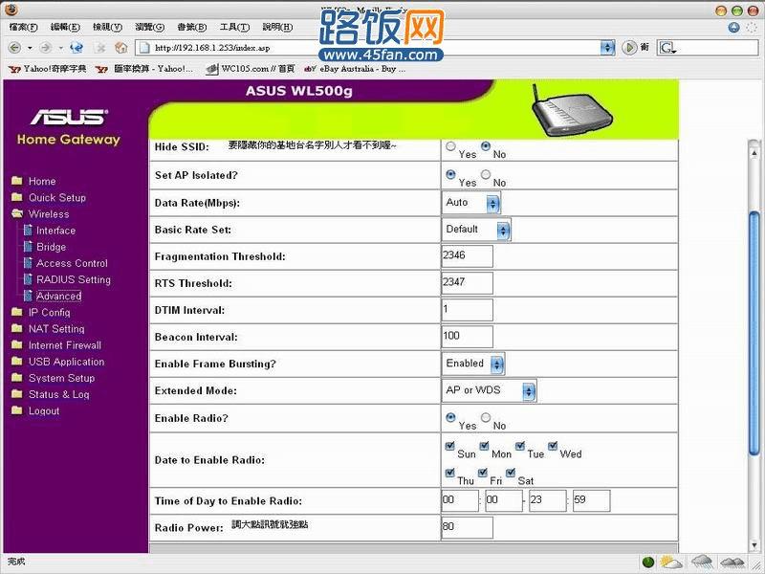Screen dimensions: 765x574
Task: Select Yes for Set AP Isolated
Action: coord(450,174)
